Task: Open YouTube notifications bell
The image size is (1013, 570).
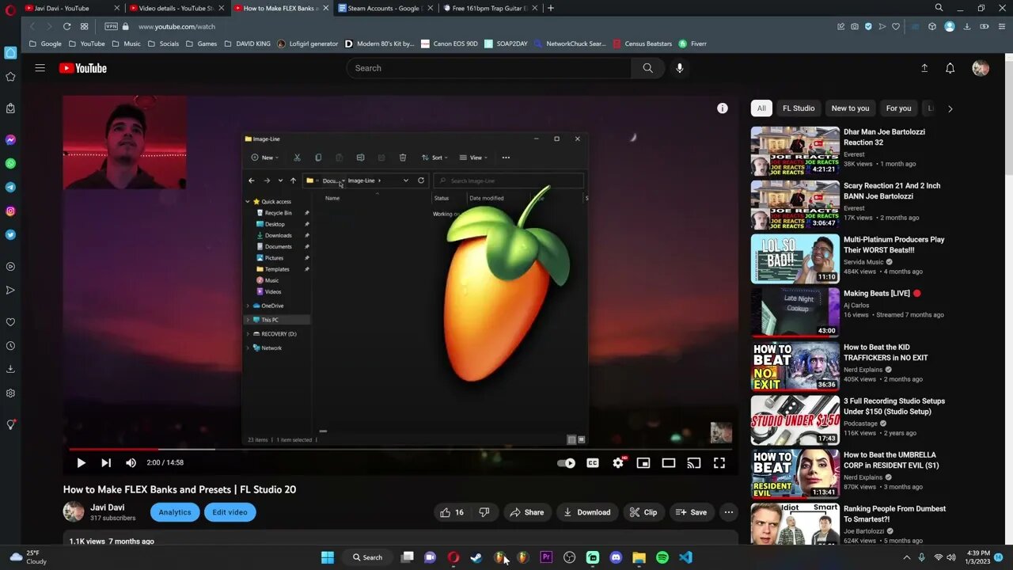Action: [x=950, y=68]
